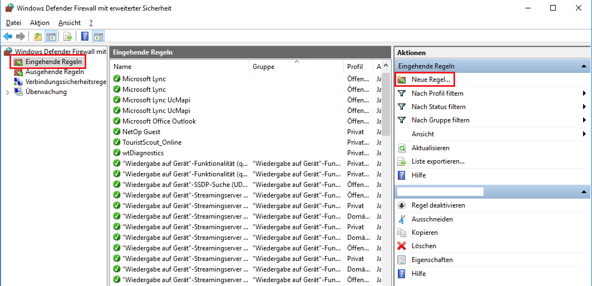Click the Überwachung tree icon
Screen dimensions: 592x286
18,92
